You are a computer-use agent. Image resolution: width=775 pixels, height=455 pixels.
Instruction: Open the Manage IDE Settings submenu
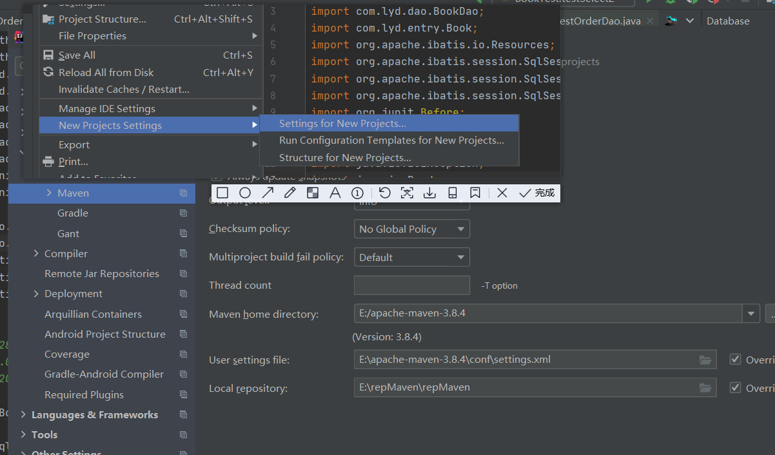(151, 108)
